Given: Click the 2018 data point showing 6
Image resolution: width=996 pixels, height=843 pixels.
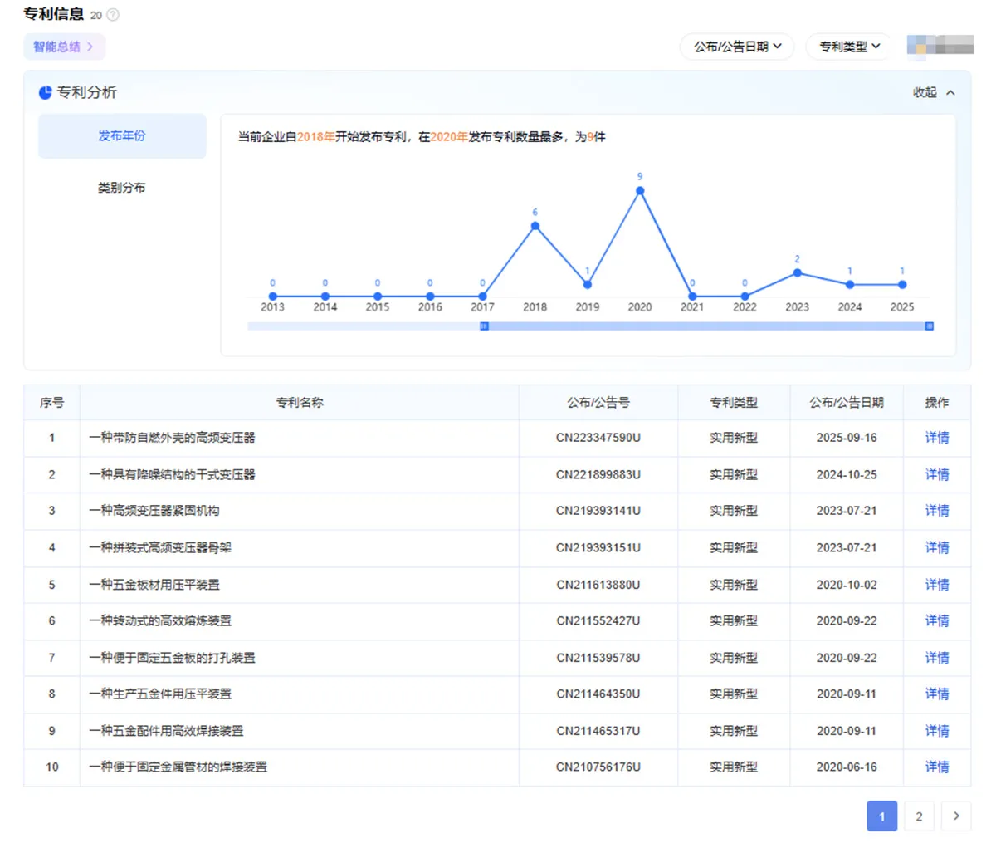Looking at the screenshot, I should tap(535, 226).
